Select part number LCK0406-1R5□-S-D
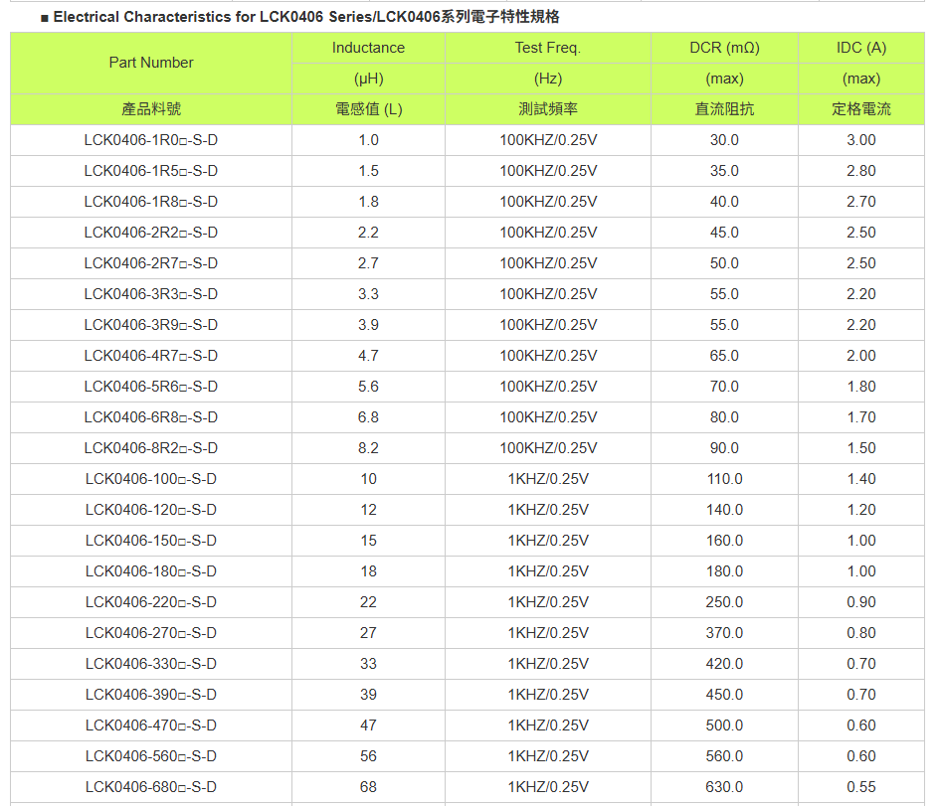Viewport: 940px width, 806px height. coord(151,171)
